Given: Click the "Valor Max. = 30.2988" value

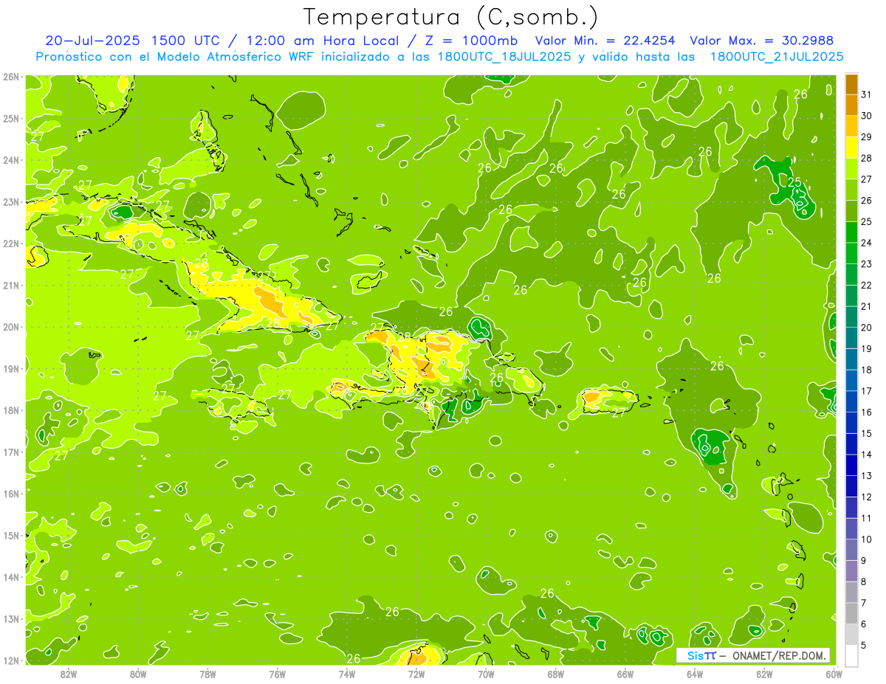Looking at the screenshot, I should 762,40.
